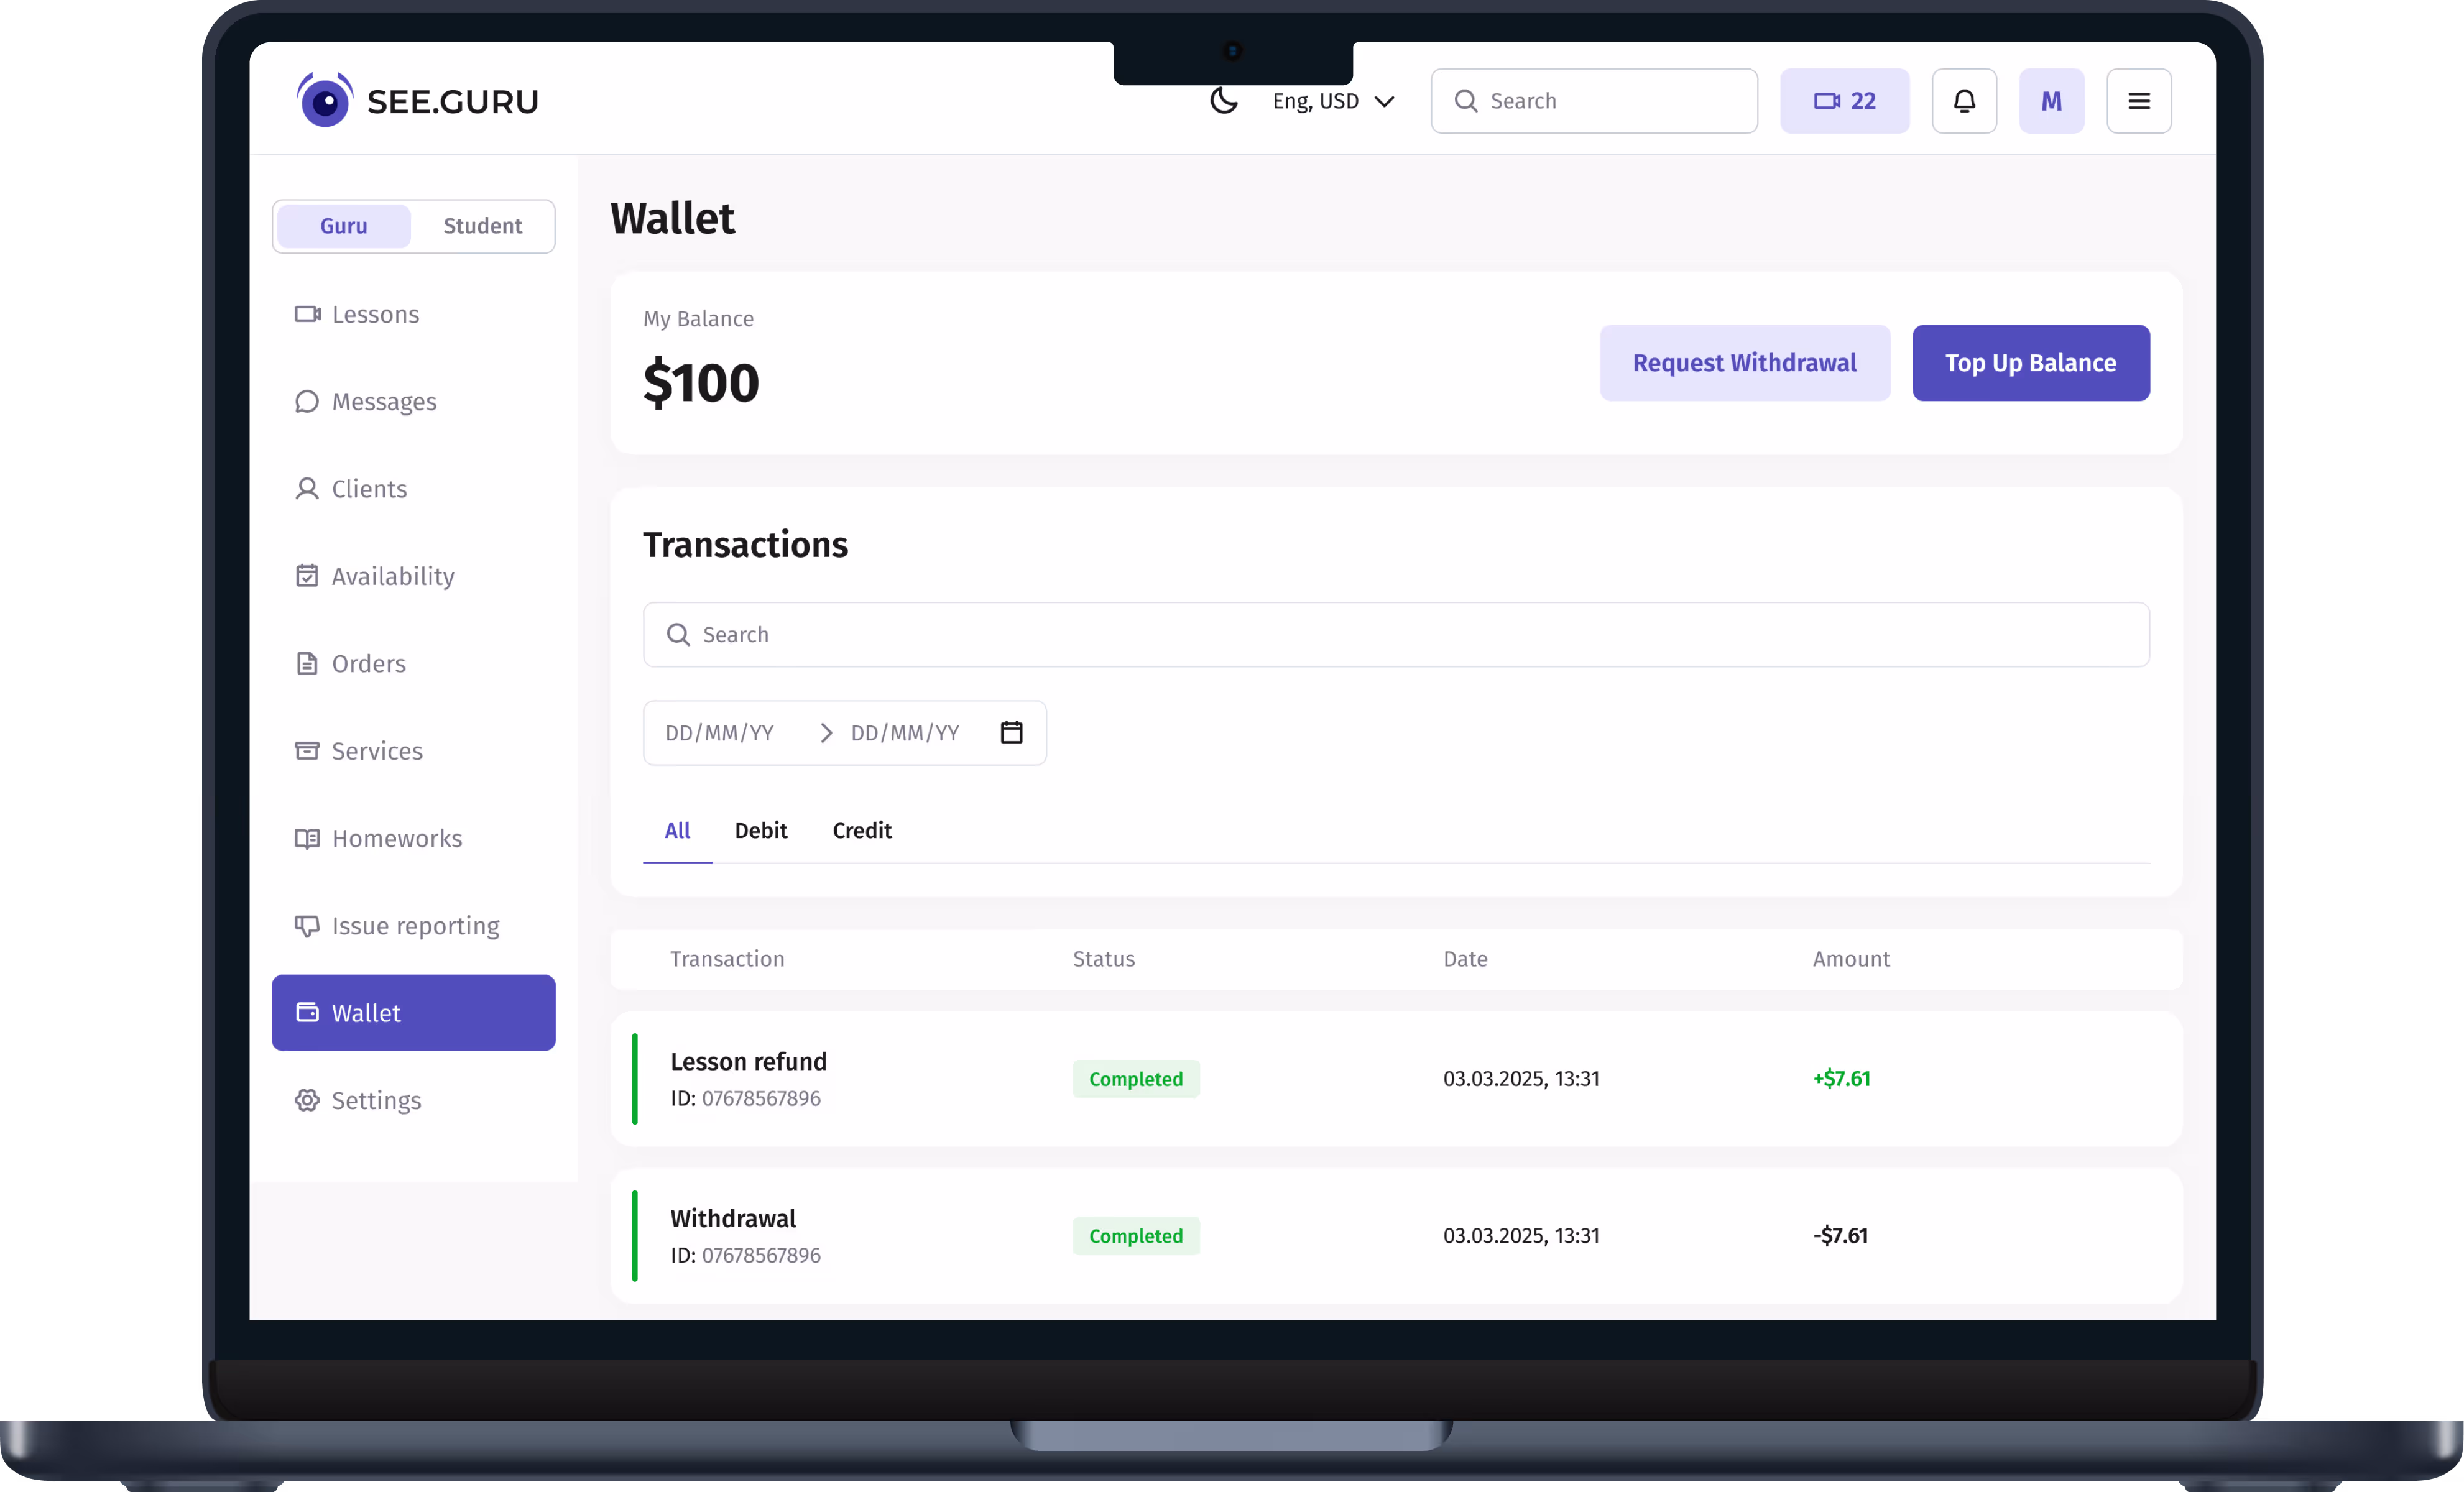The height and width of the screenshot is (1492, 2464).
Task: Open Issue reporting page
Action: 414,926
